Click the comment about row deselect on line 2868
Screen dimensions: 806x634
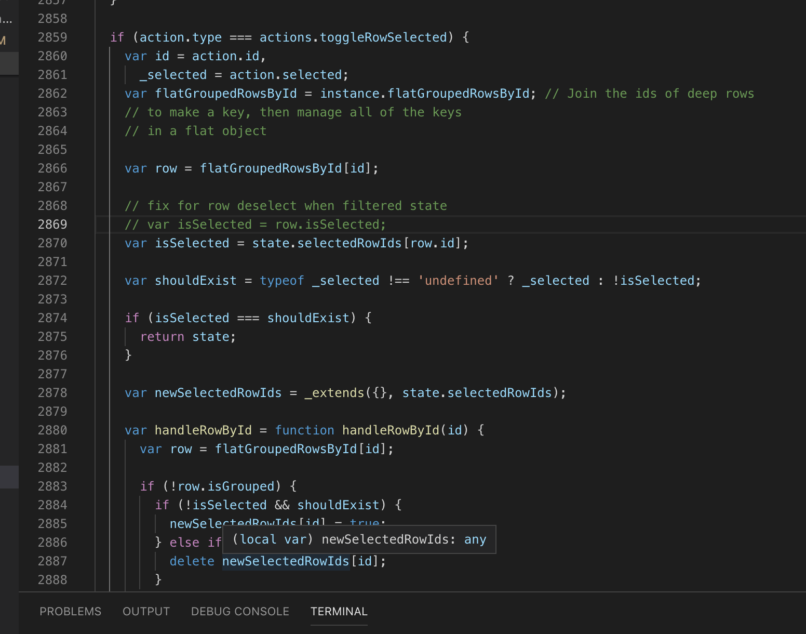[286, 205]
